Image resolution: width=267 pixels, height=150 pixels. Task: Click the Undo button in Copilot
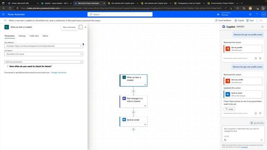tap(229, 109)
